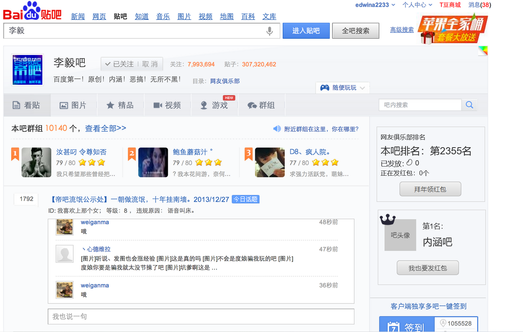Click the 全吧搜索 button

[356, 30]
